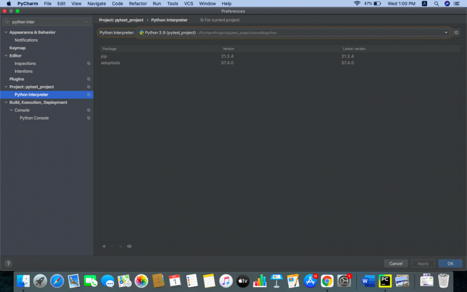Click the PyCharm icon in the dock
Screen dimensions: 467x292
[385, 281]
